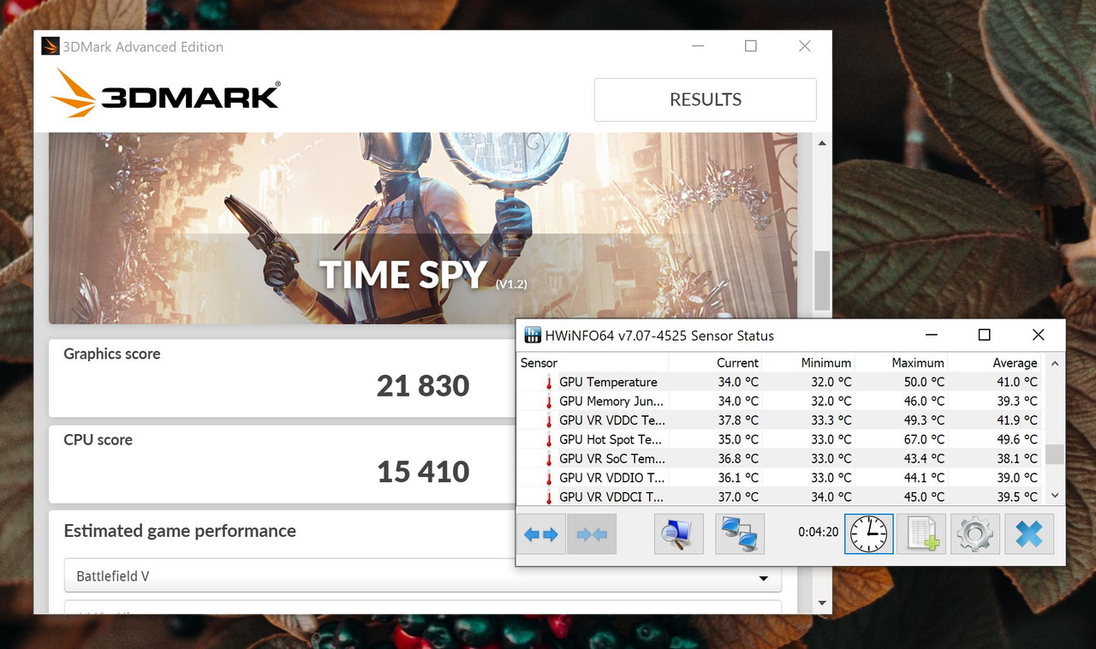Click the thermometer icon beside GPU VR VDDCI T...
Image resolution: width=1096 pixels, height=649 pixels.
point(549,497)
